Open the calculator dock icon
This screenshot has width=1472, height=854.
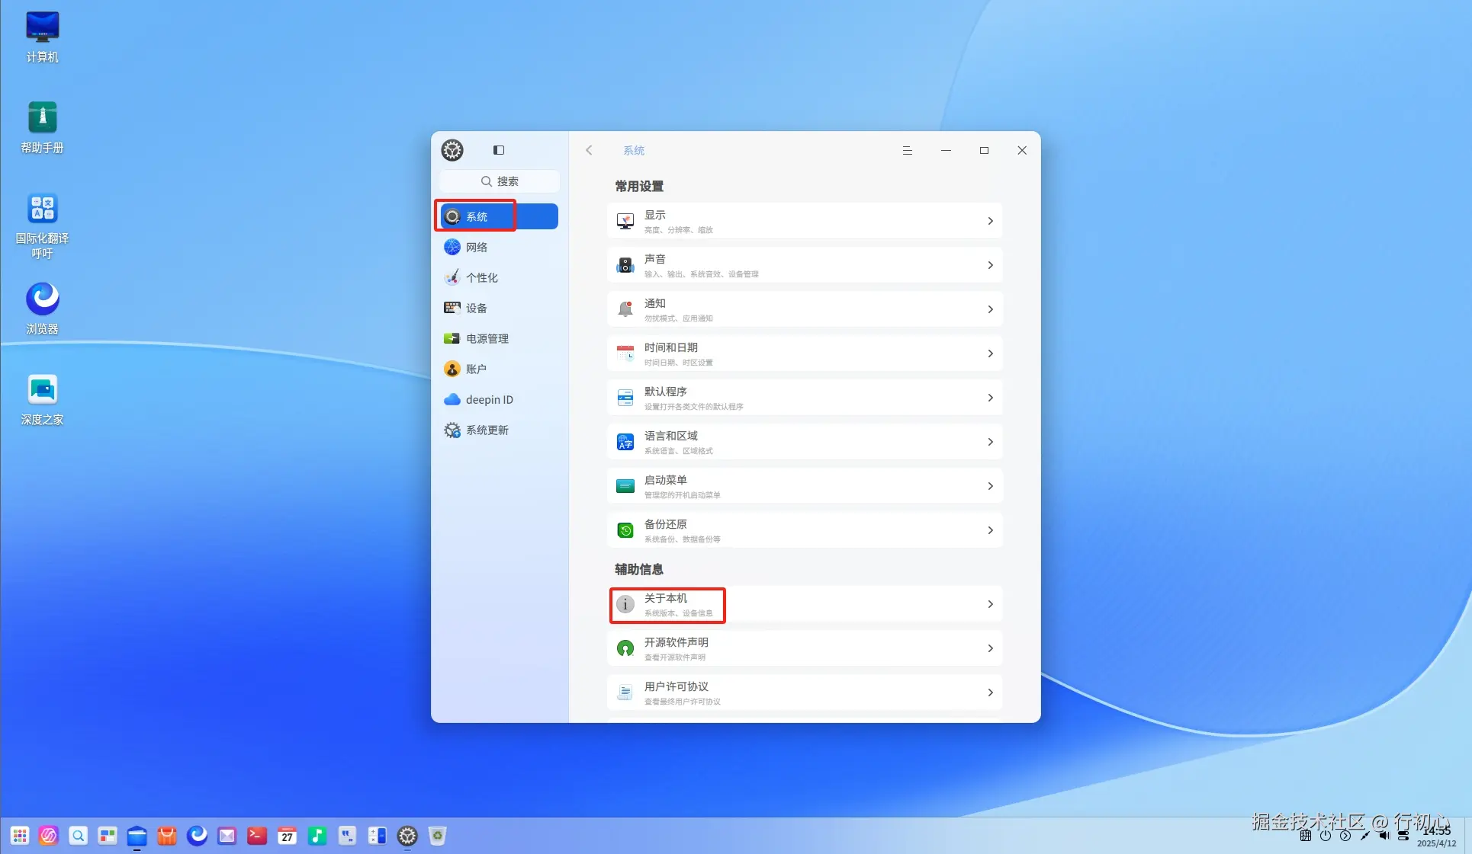point(378,836)
